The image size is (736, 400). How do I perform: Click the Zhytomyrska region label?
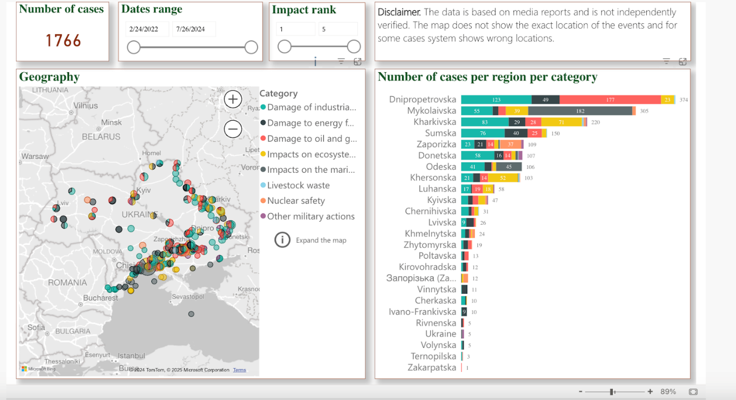(x=430, y=244)
